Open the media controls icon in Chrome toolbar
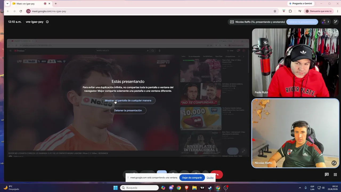The width and height of the screenshot is (341, 192). [x=300, y=11]
